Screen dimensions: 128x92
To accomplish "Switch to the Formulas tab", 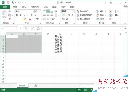I will click(x=46, y=7).
